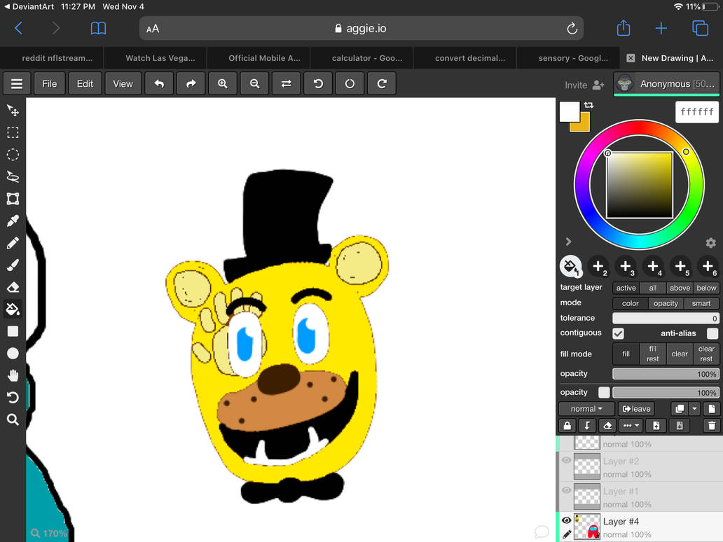This screenshot has width=723, height=542.
Task: Select the rectangular selection tool
Action: coord(13,133)
